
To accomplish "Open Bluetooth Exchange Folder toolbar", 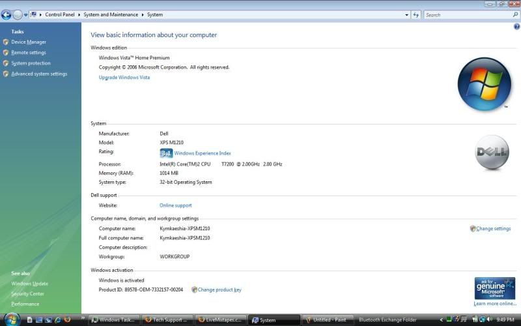I will [387, 320].
